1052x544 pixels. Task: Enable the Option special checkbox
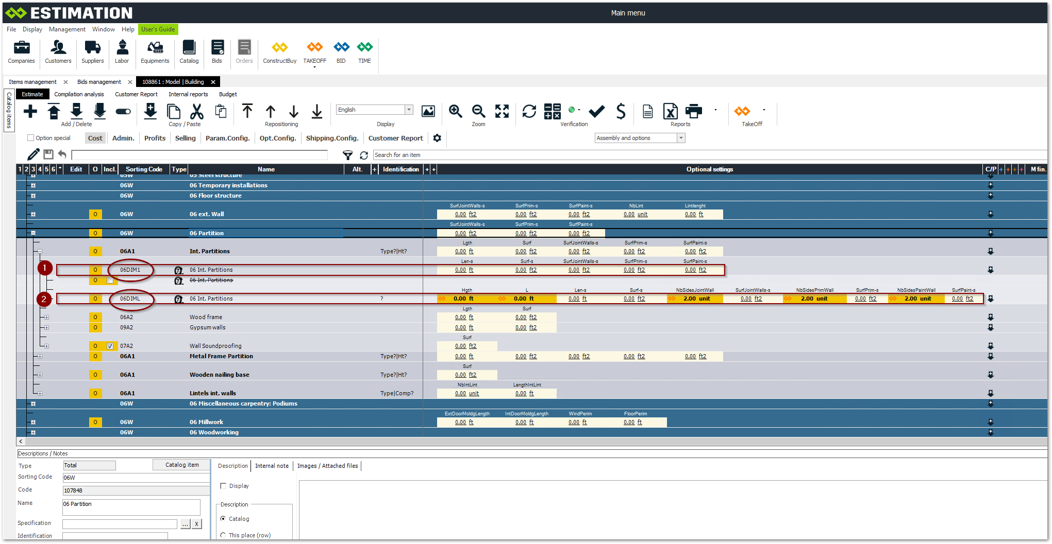pyautogui.click(x=31, y=138)
